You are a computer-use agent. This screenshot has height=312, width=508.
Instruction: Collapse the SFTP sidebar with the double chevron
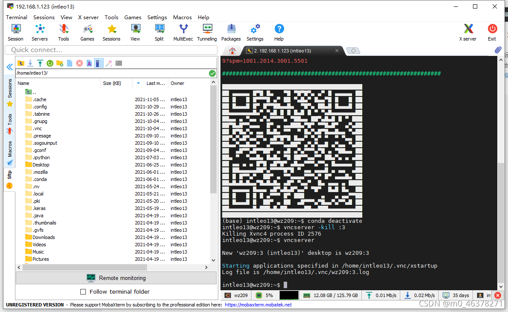[x=9, y=67]
